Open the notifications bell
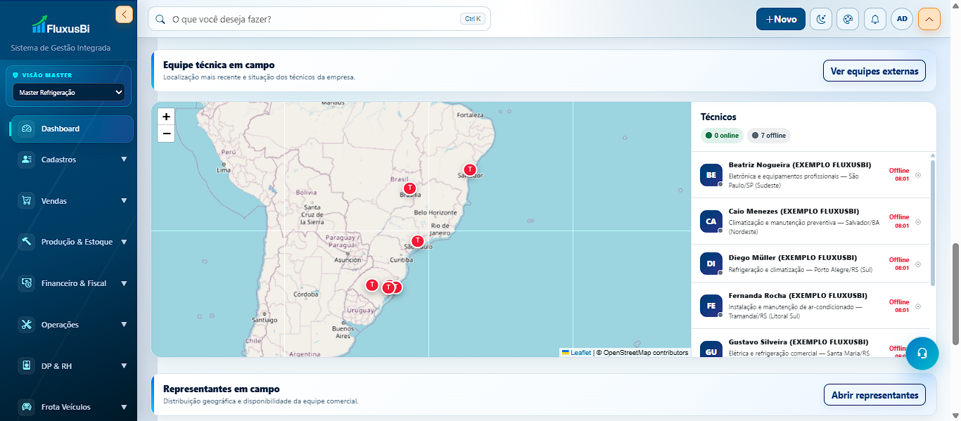This screenshot has width=961, height=421. pyautogui.click(x=875, y=20)
